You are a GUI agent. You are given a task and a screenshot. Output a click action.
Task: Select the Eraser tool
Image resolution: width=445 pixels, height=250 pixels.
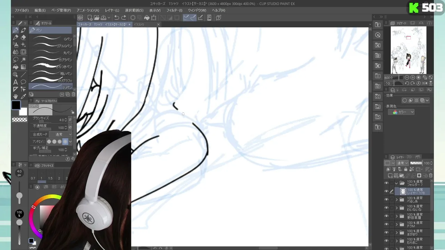click(x=23, y=37)
